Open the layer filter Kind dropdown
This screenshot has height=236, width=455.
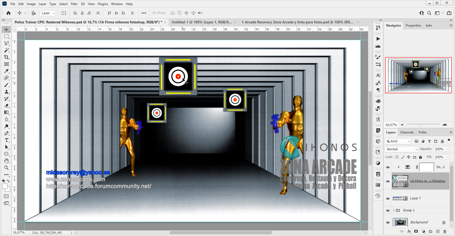(398, 141)
